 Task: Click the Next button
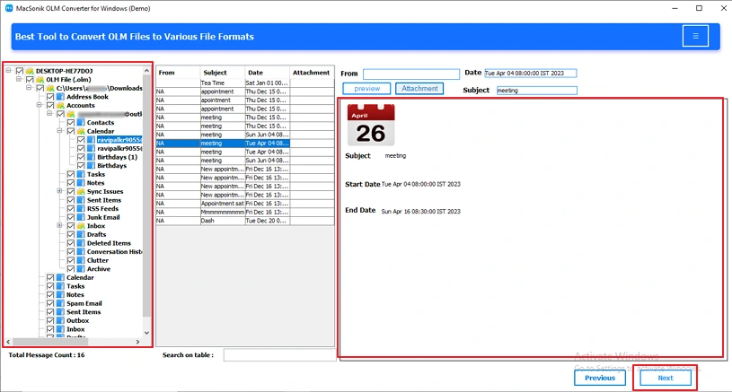(x=666, y=378)
